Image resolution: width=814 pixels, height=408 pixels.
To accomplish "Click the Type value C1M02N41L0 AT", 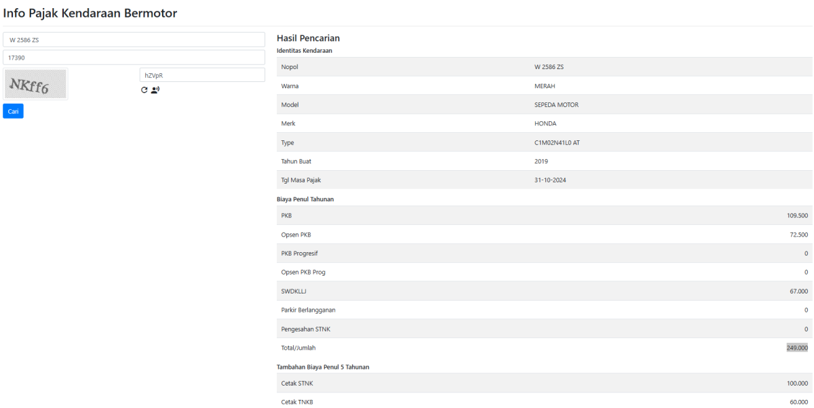I will click(x=557, y=143).
